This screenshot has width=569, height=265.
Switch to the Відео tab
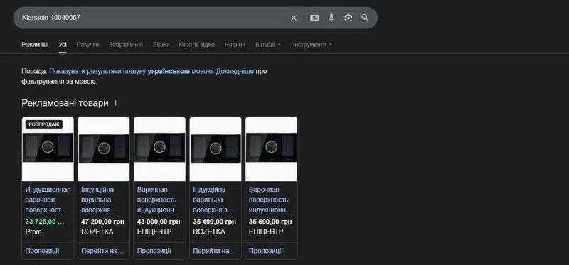(161, 45)
